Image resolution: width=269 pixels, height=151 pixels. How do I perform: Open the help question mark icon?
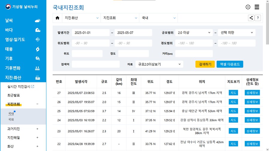click(x=258, y=18)
